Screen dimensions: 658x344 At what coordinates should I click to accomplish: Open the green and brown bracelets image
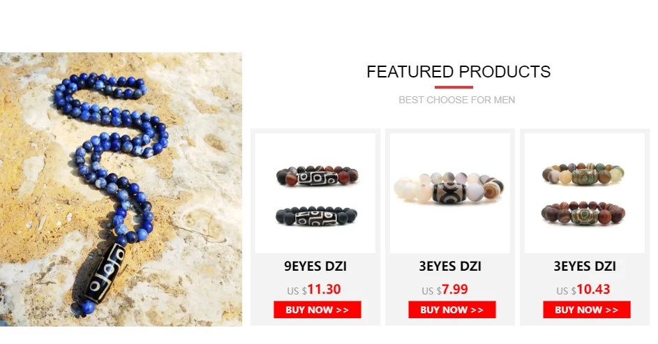click(x=585, y=193)
